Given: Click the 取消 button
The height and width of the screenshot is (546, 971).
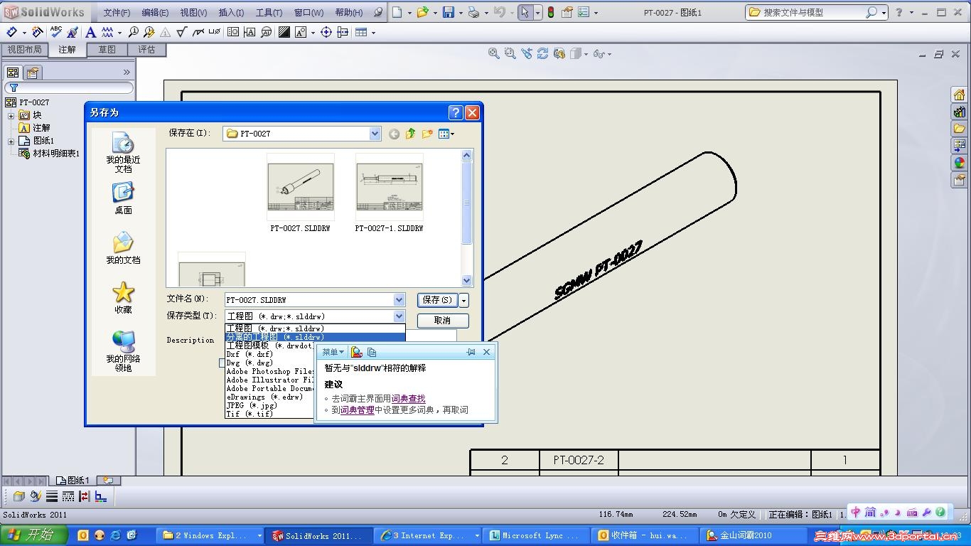Looking at the screenshot, I should [x=442, y=321].
